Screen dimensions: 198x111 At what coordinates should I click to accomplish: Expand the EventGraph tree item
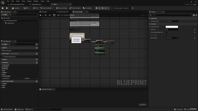[x=1, y=51]
